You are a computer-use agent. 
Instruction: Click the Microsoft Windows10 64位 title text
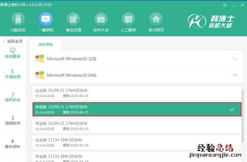[72, 75]
